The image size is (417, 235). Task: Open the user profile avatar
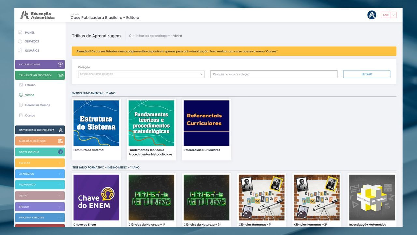[372, 15]
